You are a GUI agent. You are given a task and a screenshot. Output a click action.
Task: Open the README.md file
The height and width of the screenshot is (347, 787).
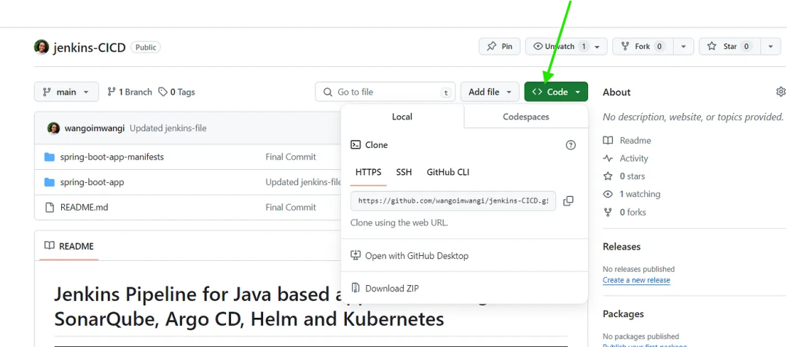[x=84, y=207]
